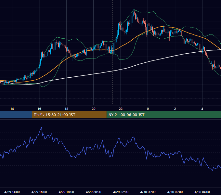Click the 4 hour axis label
This screenshot has width=221, height=195.
coord(202,109)
